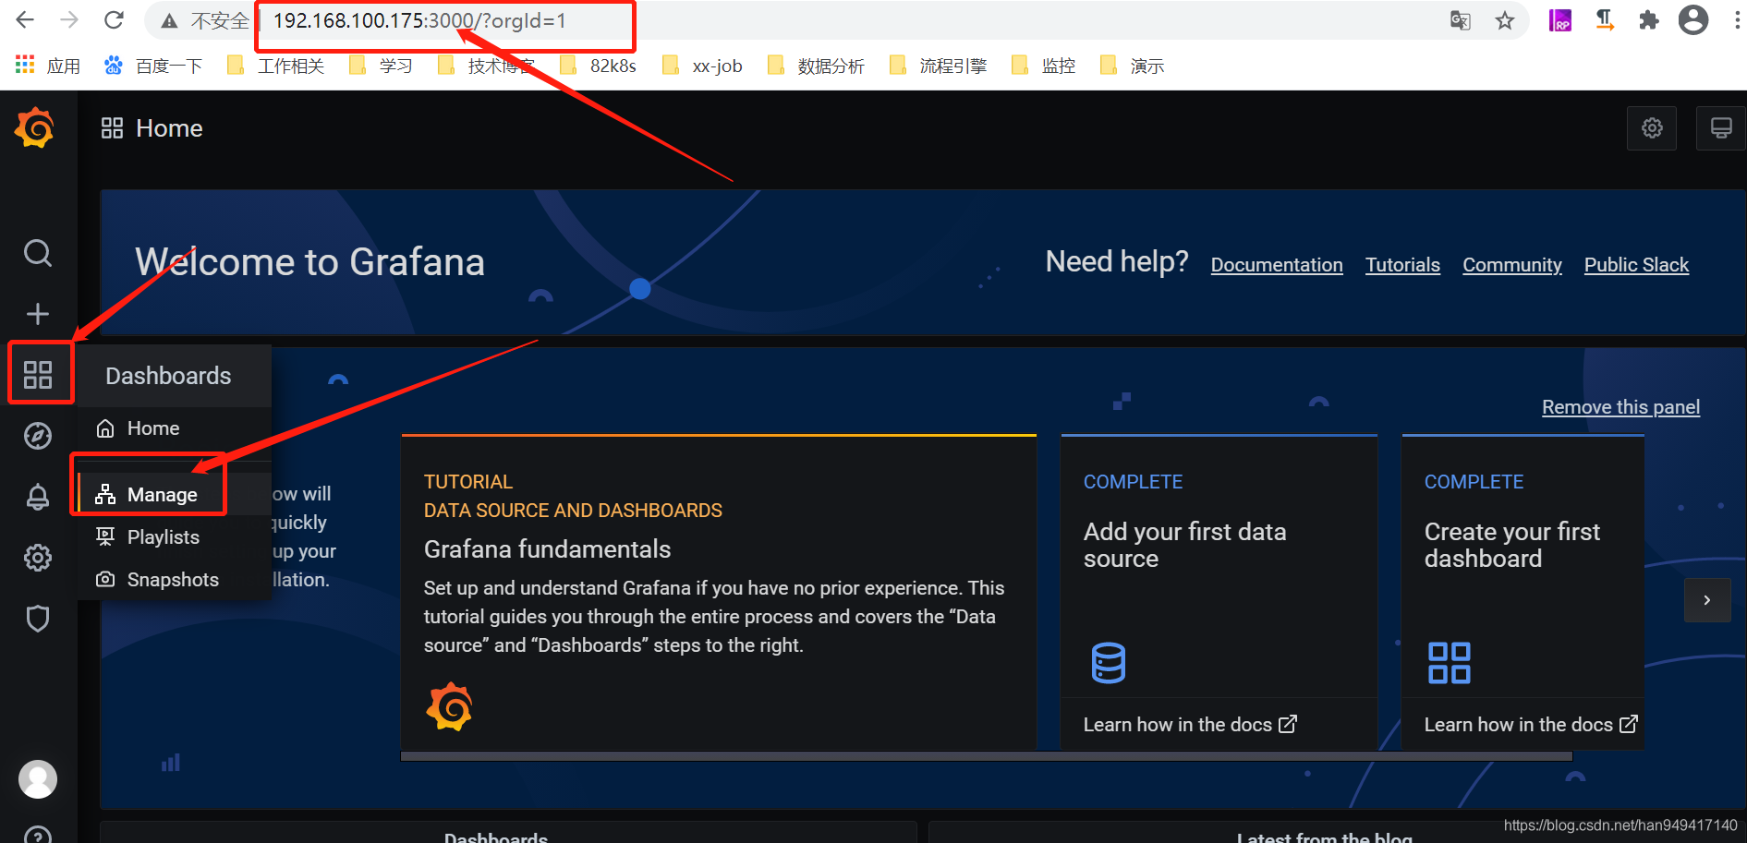Click the horizontal scrollbar below the tutorial cards
Image resolution: width=1747 pixels, height=843 pixels.
click(x=987, y=756)
